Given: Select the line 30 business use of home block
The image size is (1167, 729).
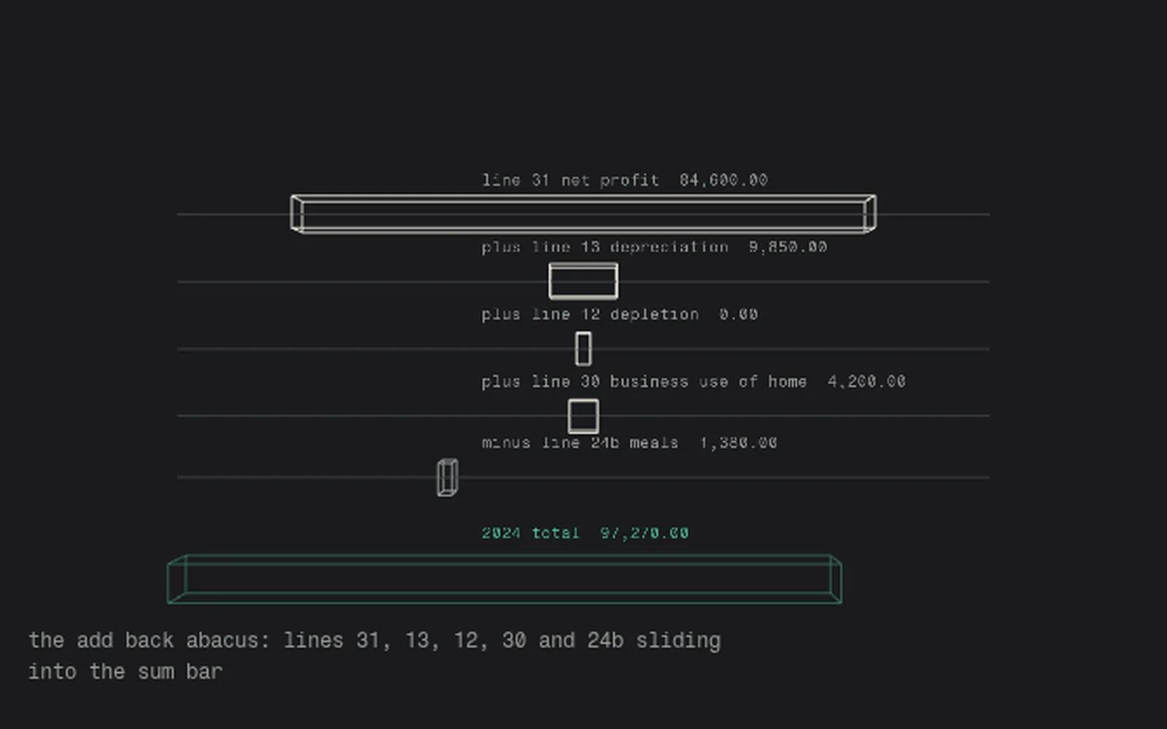Looking at the screenshot, I should (x=583, y=416).
